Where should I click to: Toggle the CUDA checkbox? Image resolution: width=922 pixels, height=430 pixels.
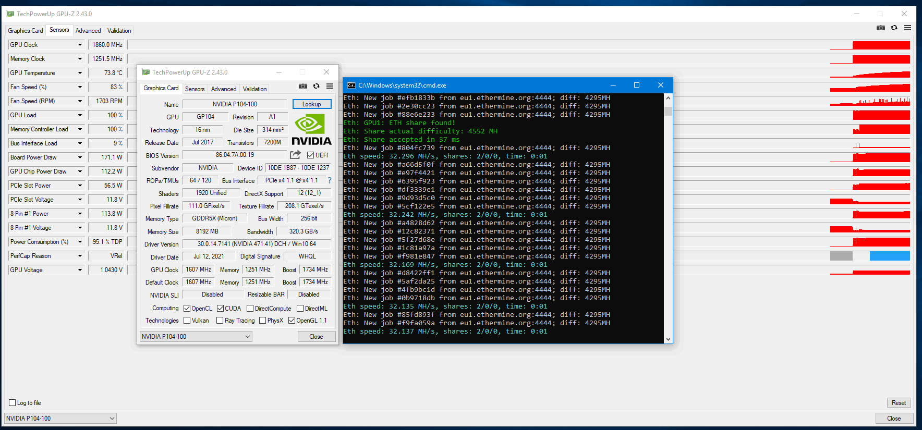point(220,309)
